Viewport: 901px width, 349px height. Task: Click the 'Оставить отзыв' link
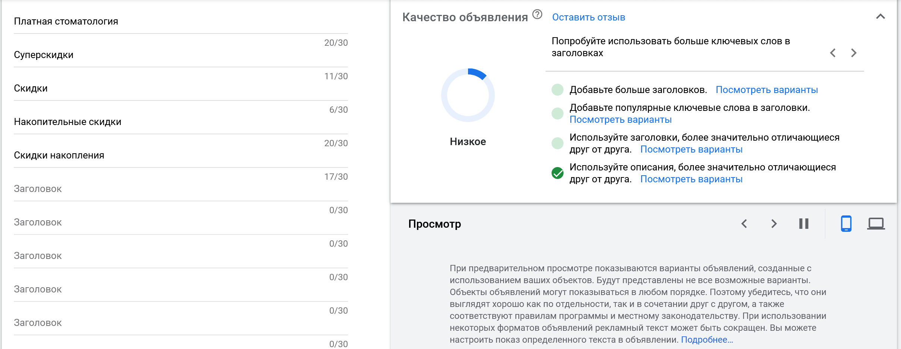click(588, 17)
